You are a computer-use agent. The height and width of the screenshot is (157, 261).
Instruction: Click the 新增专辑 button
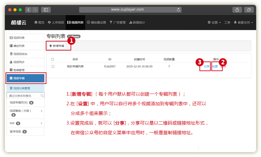coord(57,46)
